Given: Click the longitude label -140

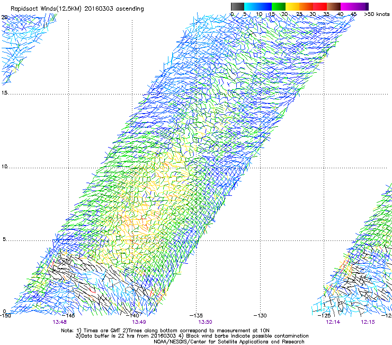Looking at the screenshot, I should point(132,316).
